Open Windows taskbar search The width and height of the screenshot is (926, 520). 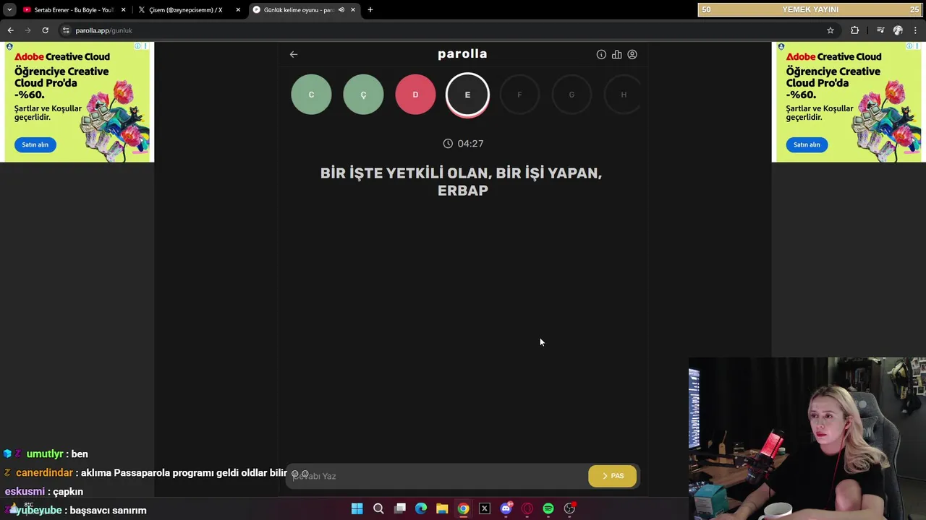(x=378, y=509)
